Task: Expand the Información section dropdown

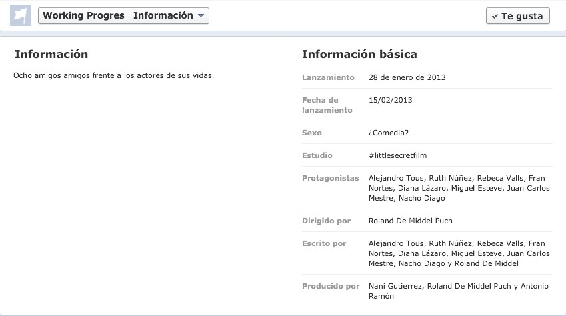Action: click(x=169, y=16)
